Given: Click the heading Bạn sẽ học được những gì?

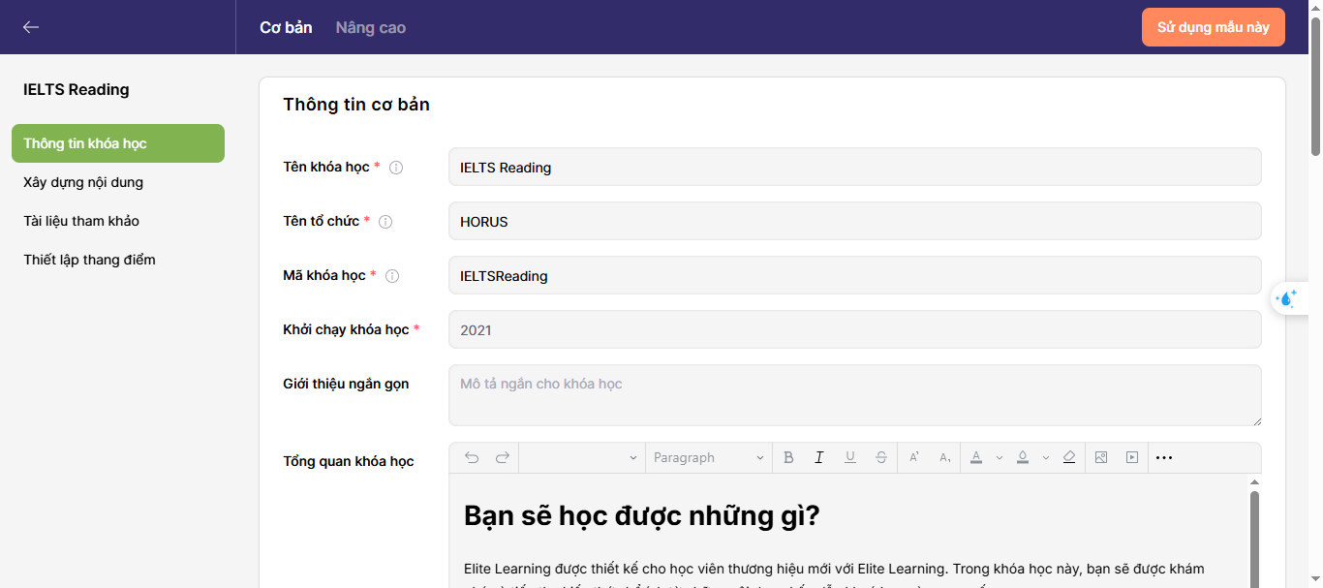Looking at the screenshot, I should 642,516.
